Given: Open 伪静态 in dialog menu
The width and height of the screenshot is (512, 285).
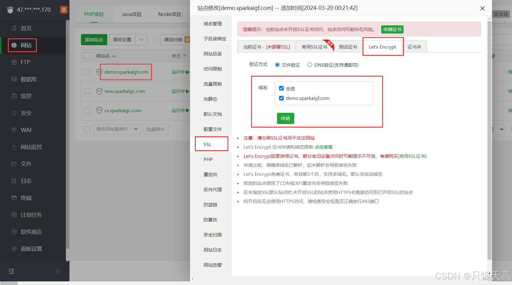Looking at the screenshot, I should tap(211, 99).
